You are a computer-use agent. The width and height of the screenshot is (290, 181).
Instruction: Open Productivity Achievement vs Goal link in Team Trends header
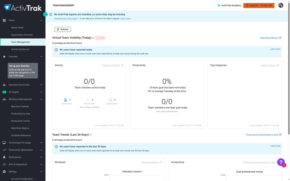pos(262,135)
